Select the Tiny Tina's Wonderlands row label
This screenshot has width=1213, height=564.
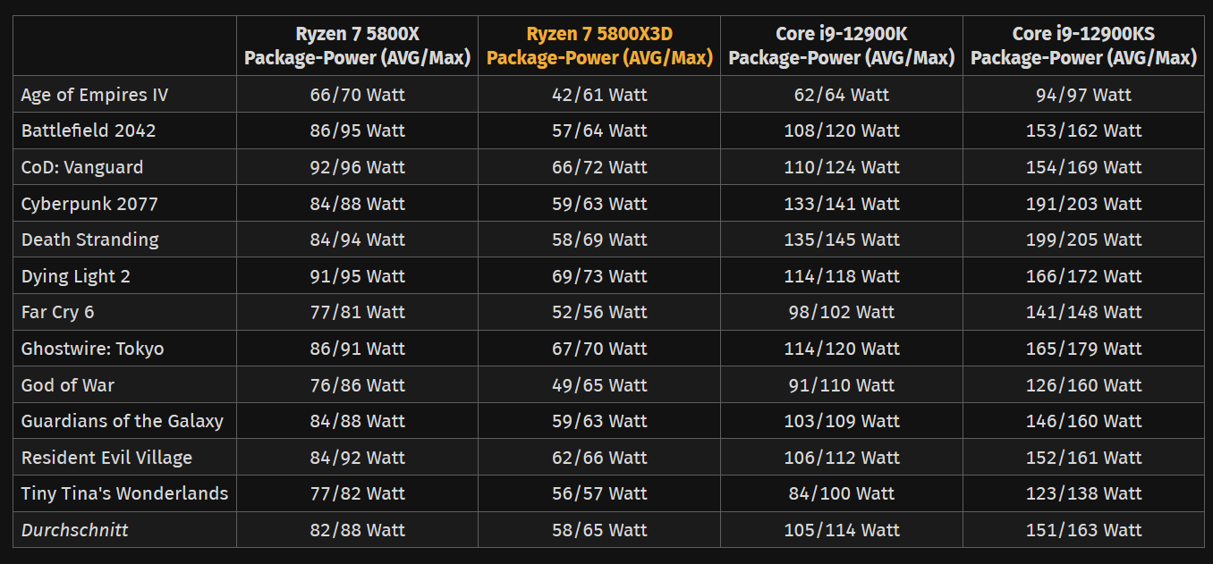pyautogui.click(x=125, y=493)
